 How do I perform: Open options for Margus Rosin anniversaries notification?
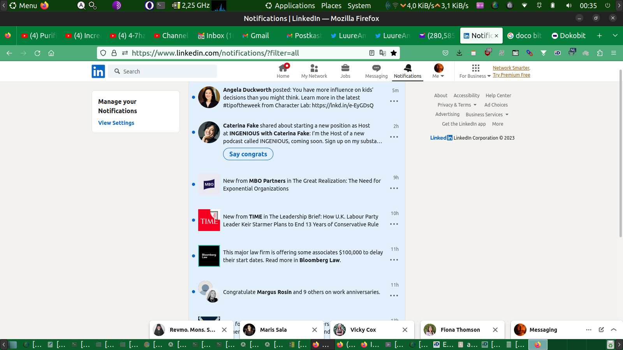(x=394, y=296)
